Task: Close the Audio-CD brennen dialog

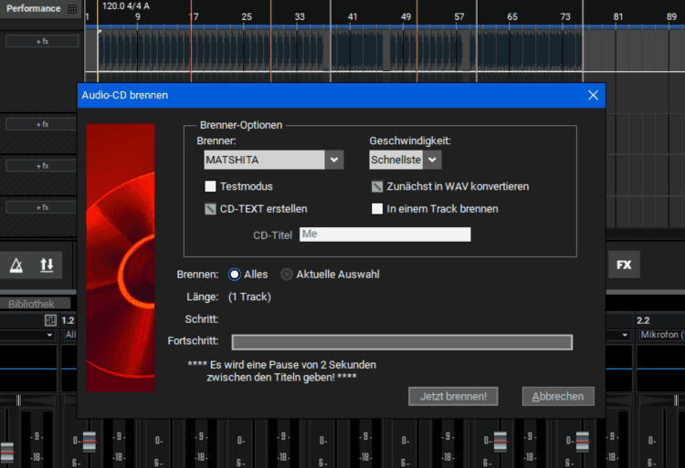Action: tap(593, 95)
